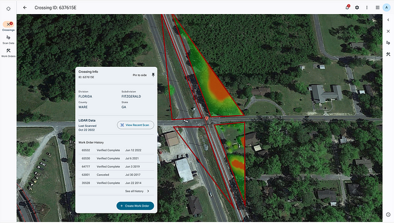Click the crossing icon in the right rail
Image resolution: width=394 pixels, height=223 pixels.
[x=388, y=31]
